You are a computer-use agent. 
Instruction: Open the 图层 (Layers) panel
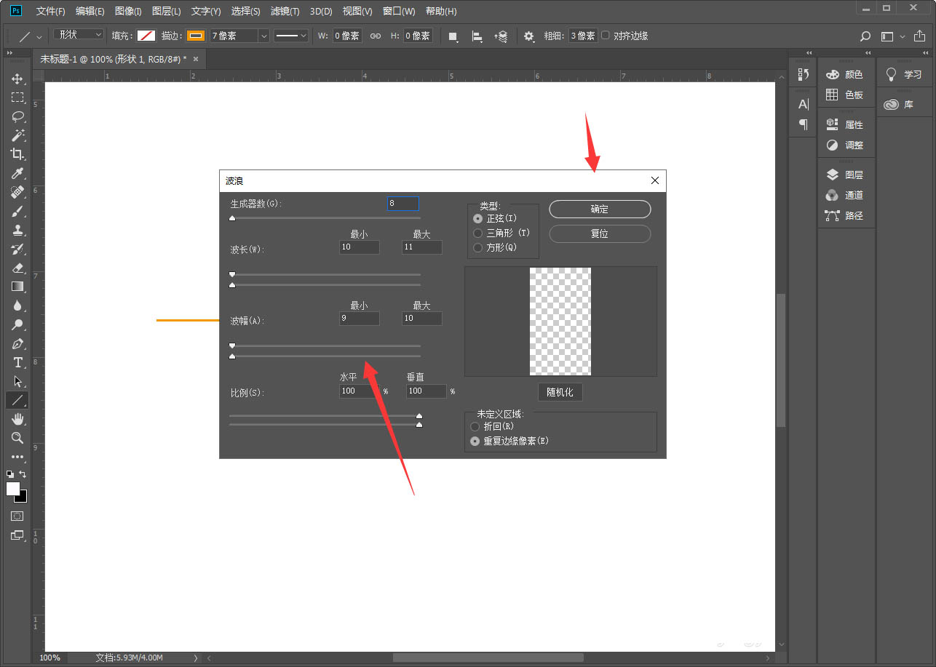click(844, 175)
